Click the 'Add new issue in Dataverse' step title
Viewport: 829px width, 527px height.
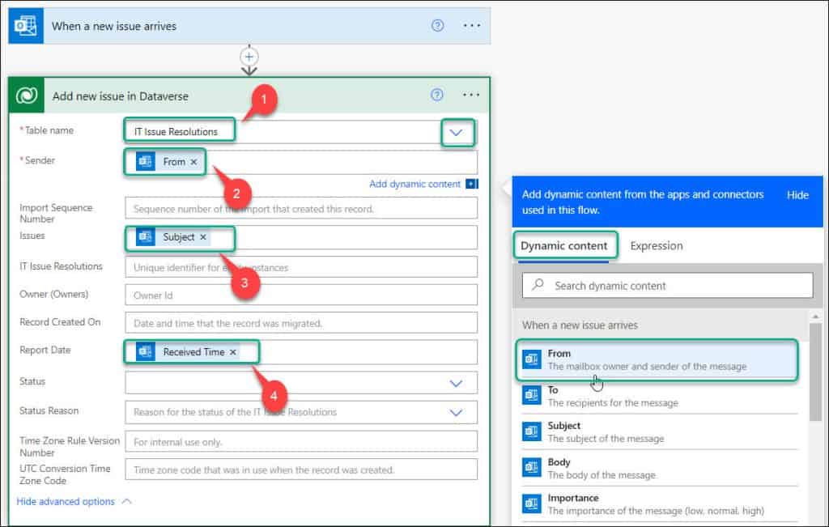click(120, 96)
